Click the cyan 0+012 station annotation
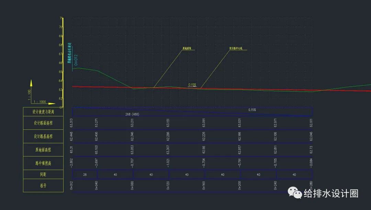Screen dimensions: 371x210 tap(76, 60)
